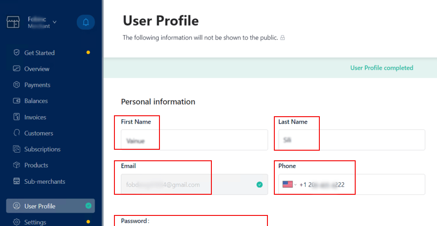Click the email verified green checkmark
The width and height of the screenshot is (437, 226).
click(260, 185)
